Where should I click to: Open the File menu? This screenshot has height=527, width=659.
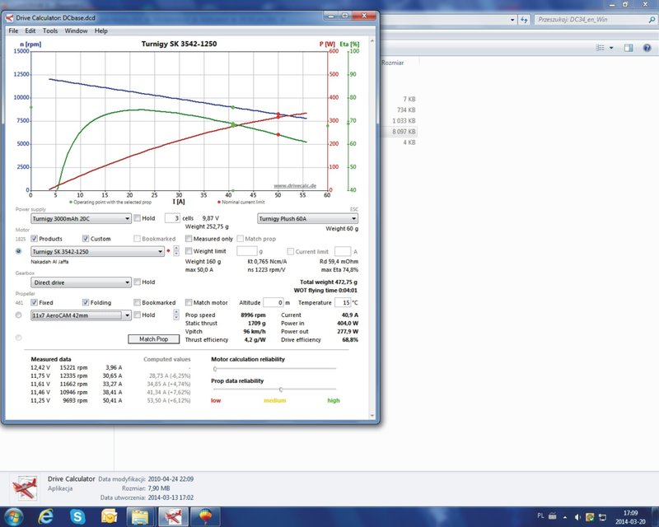coord(13,30)
